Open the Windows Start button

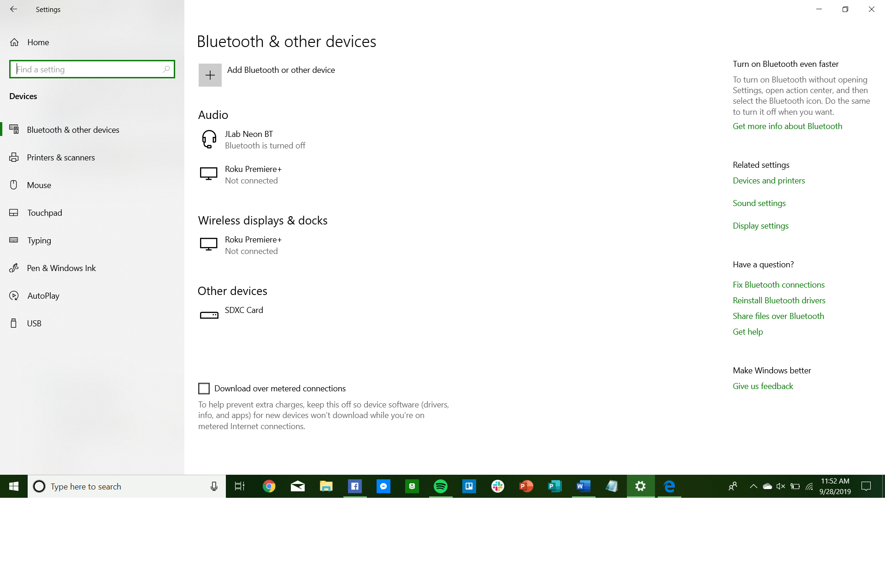tap(14, 486)
